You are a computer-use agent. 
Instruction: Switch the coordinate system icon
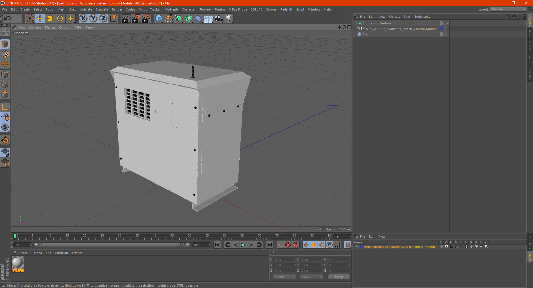(114, 19)
